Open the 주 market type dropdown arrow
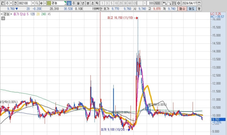227x135 pixels. tap(11, 3)
